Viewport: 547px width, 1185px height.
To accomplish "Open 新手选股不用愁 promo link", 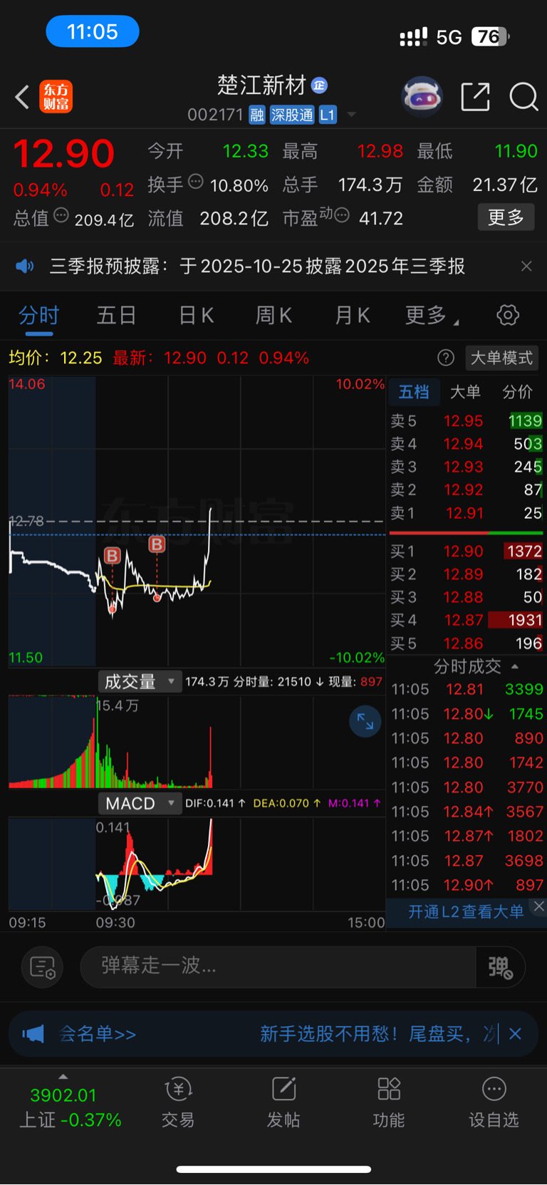I will point(379,1034).
